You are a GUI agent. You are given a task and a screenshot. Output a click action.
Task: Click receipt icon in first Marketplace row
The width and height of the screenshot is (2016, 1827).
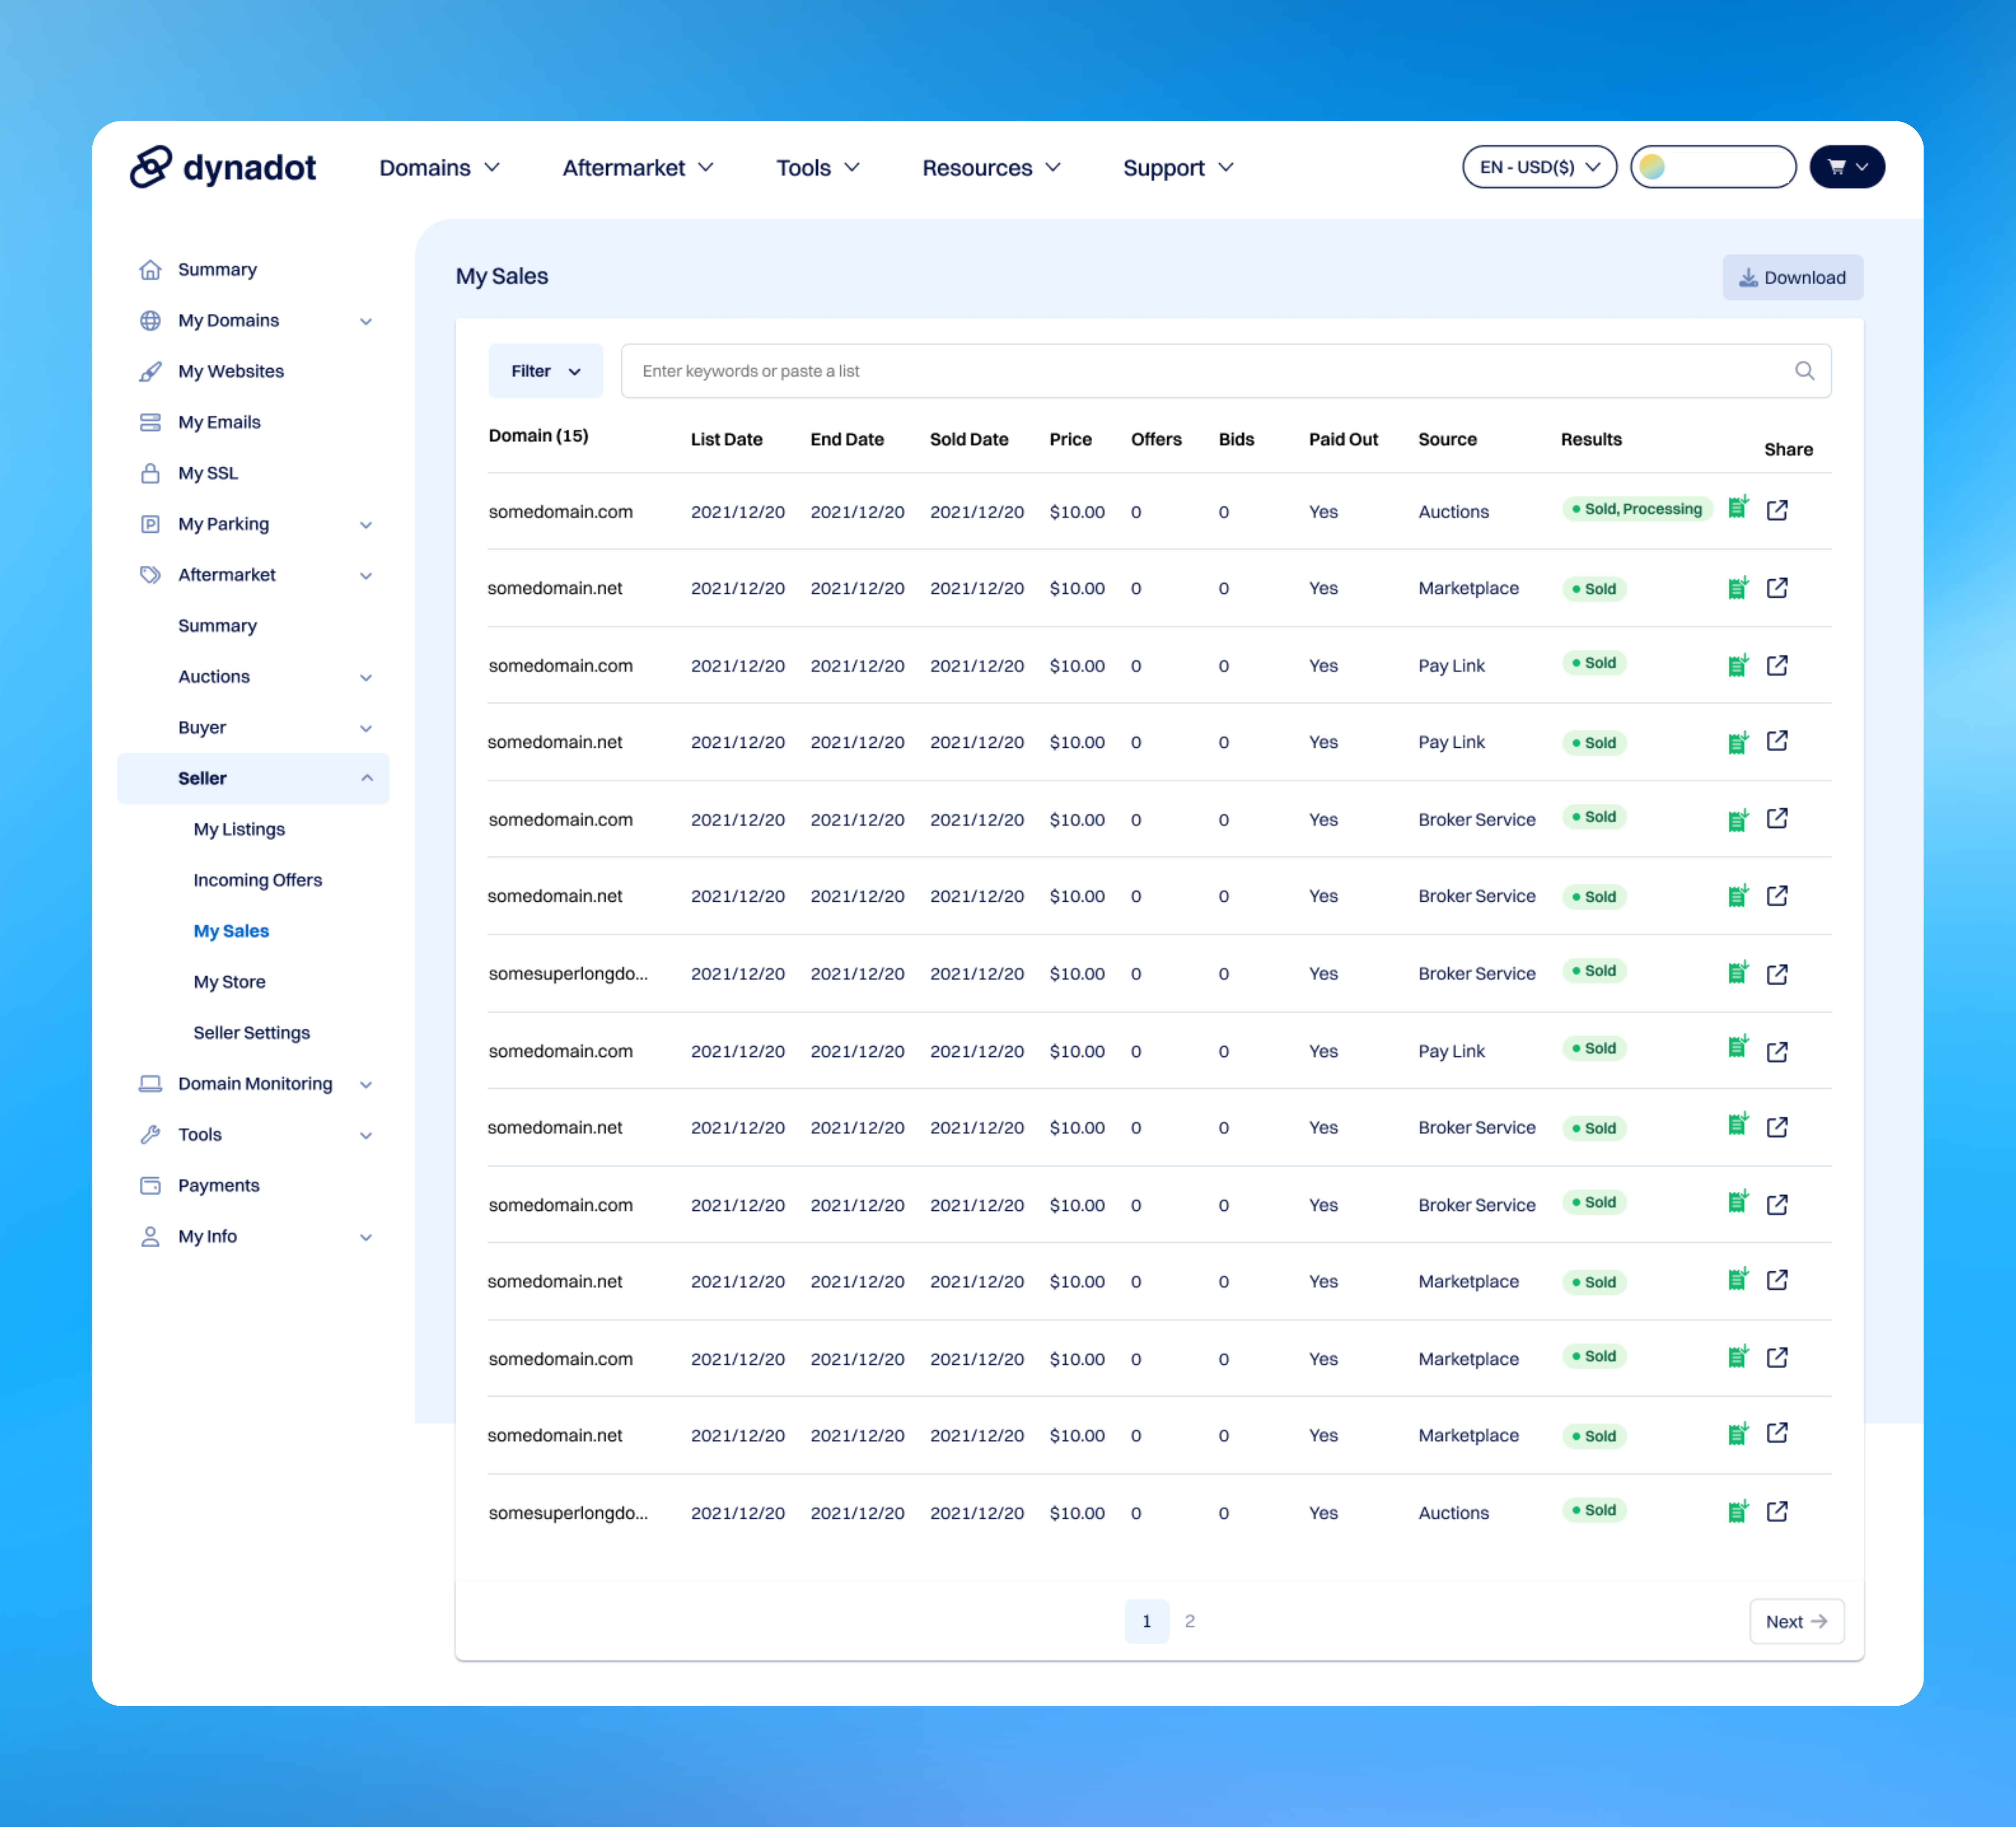coord(1738,588)
